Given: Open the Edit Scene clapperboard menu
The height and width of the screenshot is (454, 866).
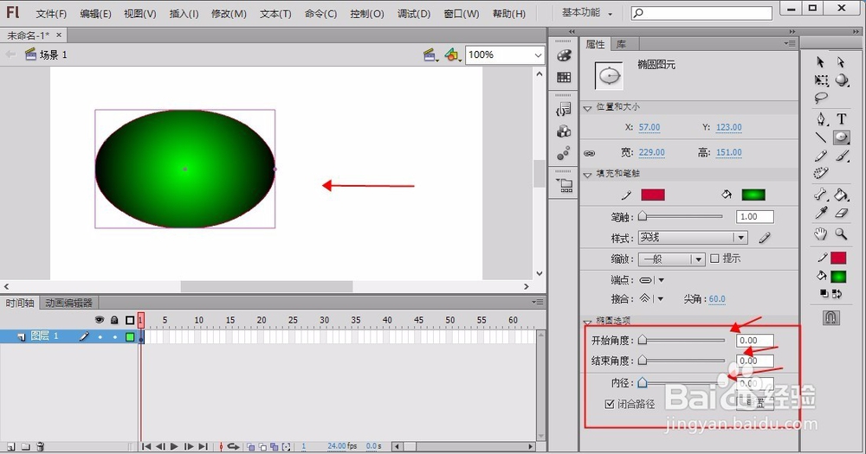Looking at the screenshot, I should (x=430, y=54).
